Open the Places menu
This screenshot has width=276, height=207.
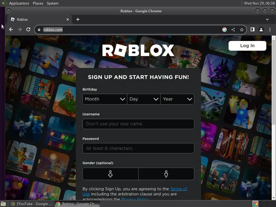coord(38,3)
